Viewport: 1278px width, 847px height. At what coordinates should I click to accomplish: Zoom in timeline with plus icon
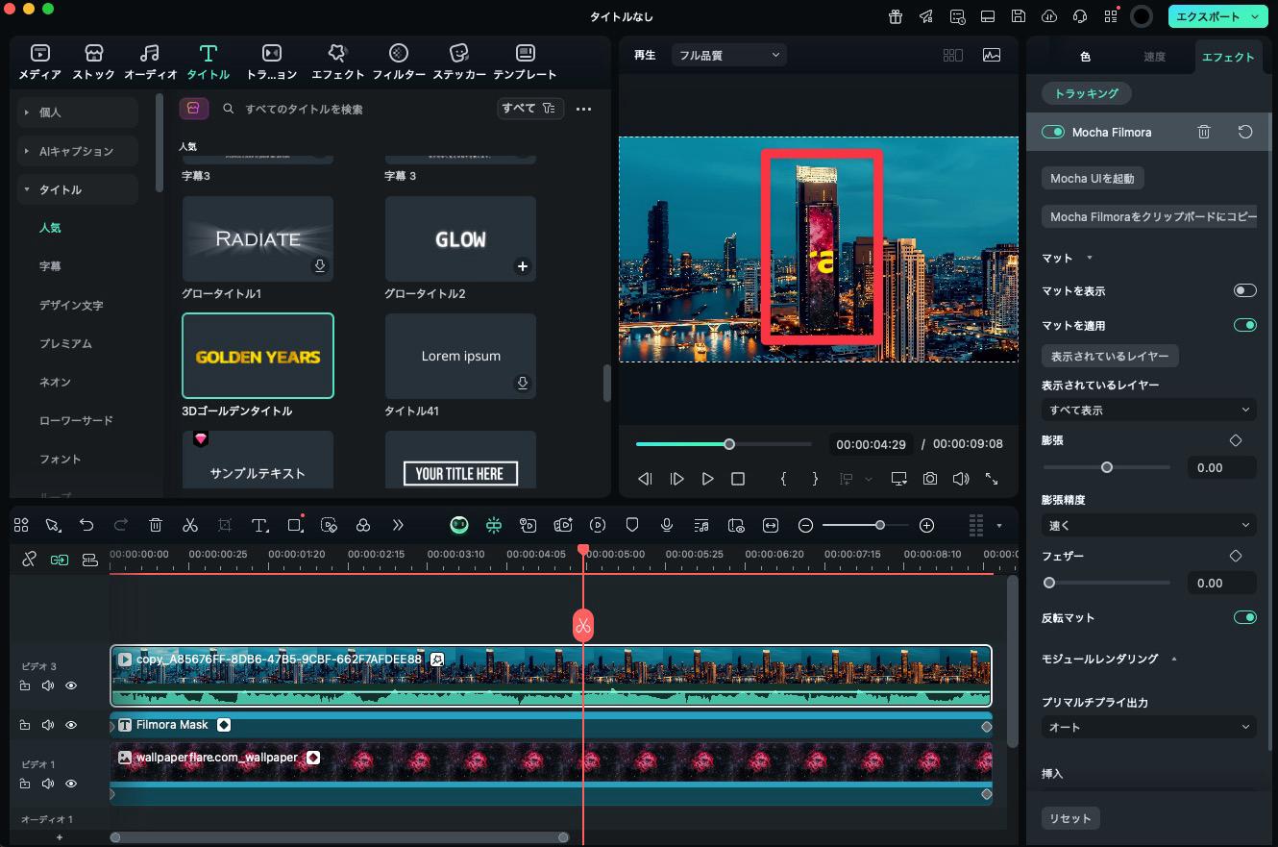926,525
